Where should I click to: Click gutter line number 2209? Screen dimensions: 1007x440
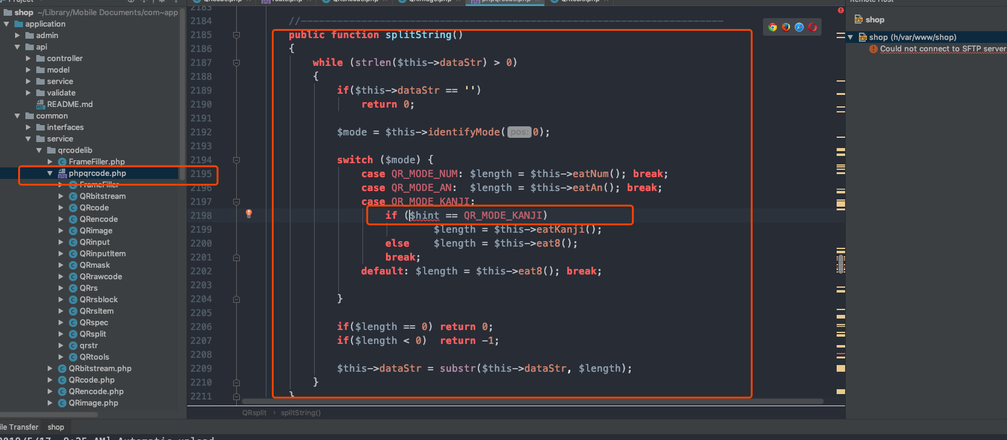201,369
